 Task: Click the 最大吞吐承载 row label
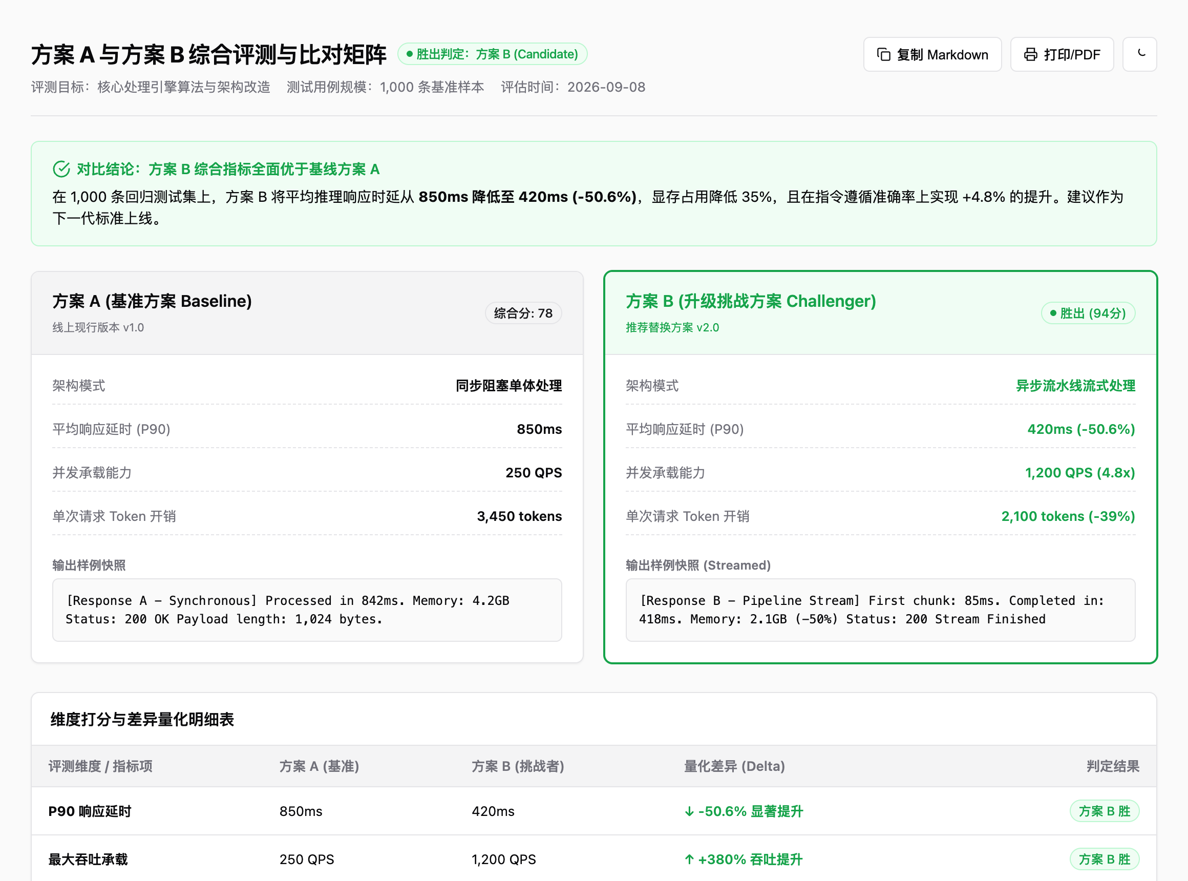coord(88,859)
